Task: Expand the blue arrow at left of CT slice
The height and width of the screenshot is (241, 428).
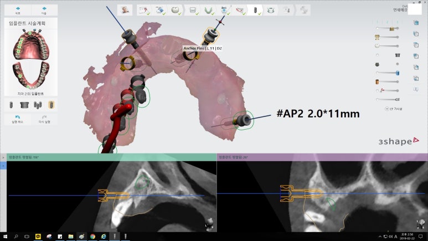Action: click(x=3, y=165)
